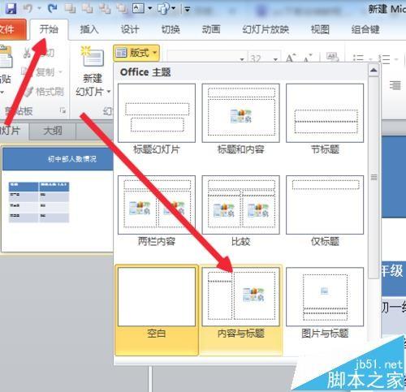Click the layout gallery scroll up arrow
406x392 pixels.
[374, 71]
